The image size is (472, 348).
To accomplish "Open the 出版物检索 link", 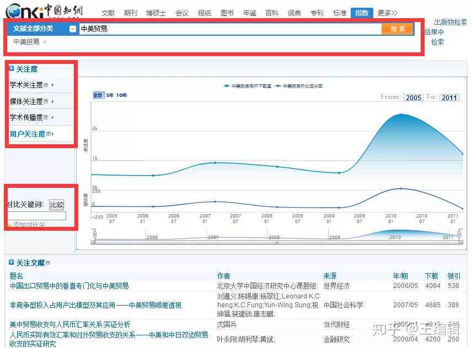I will pos(450,22).
